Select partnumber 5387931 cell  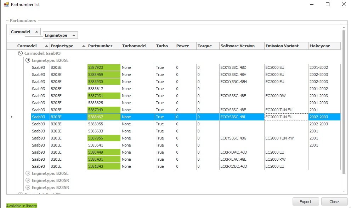pos(104,96)
